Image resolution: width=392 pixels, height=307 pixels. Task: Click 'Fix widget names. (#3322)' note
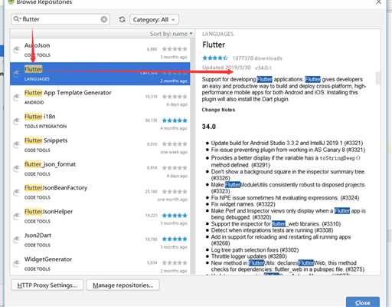(243, 204)
